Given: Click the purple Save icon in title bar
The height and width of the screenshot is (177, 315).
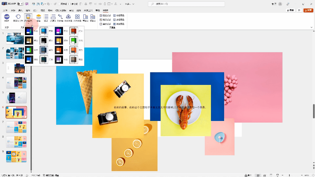Looking at the screenshot, I should 27,4.
